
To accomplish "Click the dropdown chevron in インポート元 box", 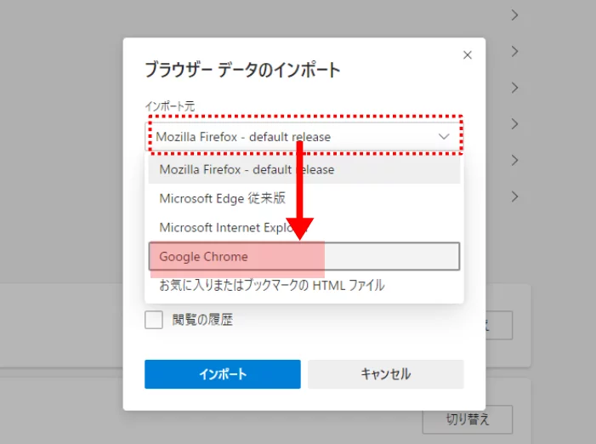I will click(x=444, y=136).
